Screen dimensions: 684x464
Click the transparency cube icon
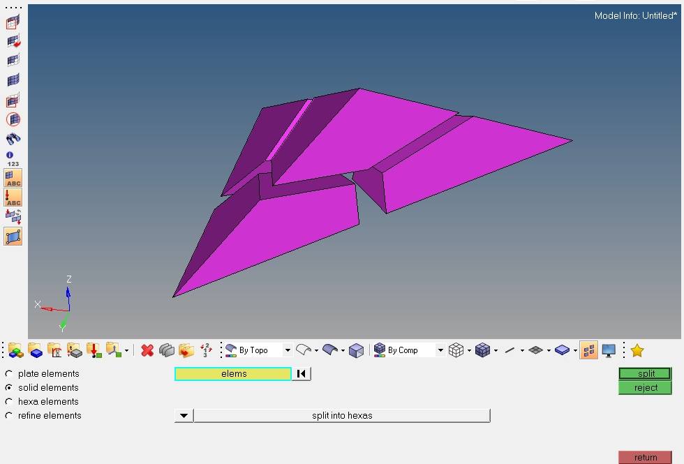(x=357, y=350)
